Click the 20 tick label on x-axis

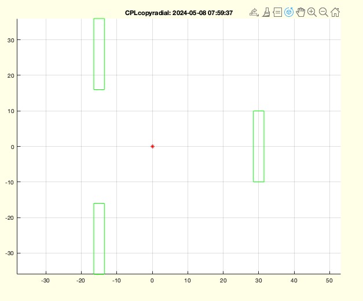[x=223, y=281]
